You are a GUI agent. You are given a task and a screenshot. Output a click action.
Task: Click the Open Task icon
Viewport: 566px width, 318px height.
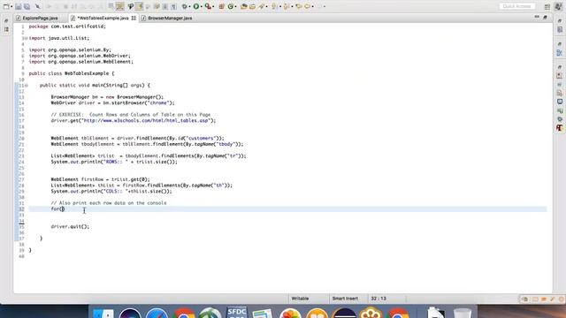point(252,6)
